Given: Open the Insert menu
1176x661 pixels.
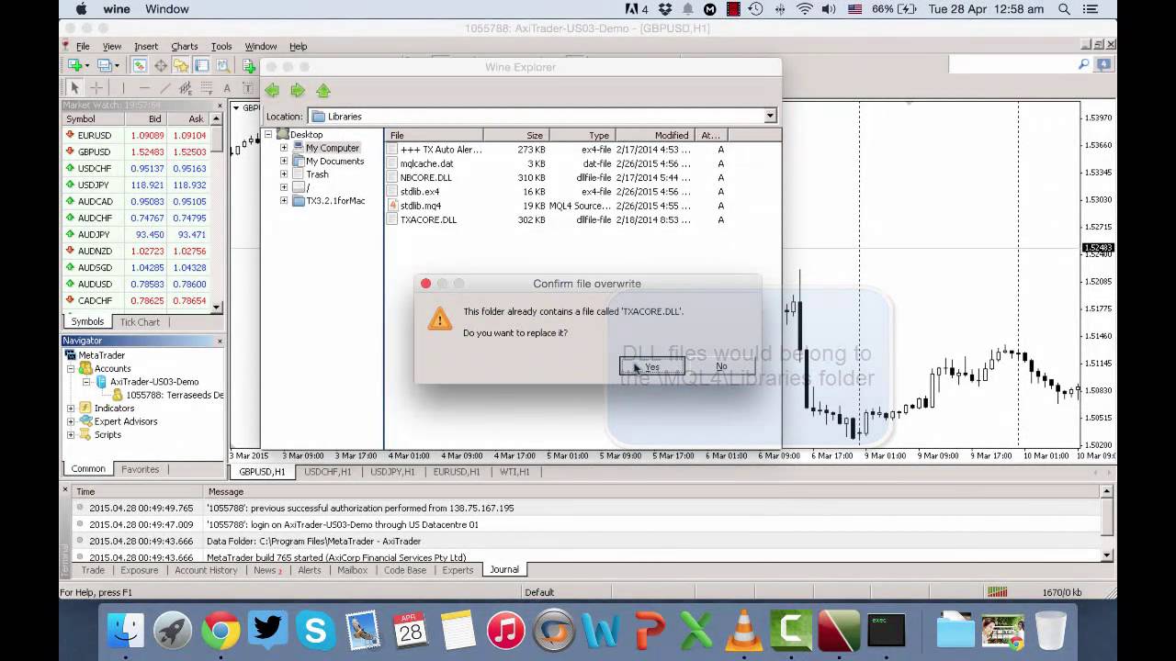Looking at the screenshot, I should [146, 46].
